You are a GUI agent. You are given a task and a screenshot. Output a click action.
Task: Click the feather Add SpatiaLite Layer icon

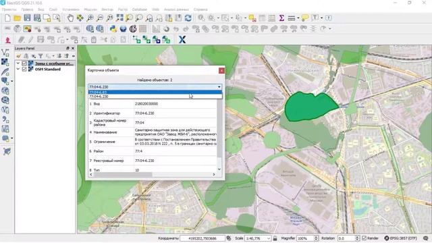[x=5, y=72]
